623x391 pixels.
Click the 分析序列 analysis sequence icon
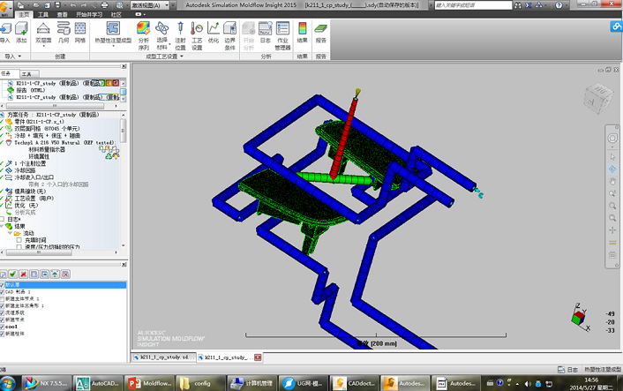[x=144, y=34]
